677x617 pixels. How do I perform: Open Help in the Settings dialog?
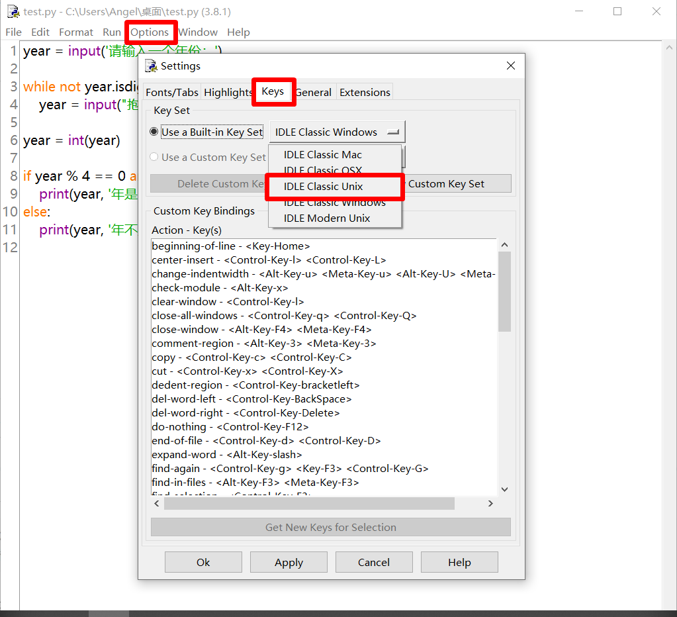[x=459, y=562]
